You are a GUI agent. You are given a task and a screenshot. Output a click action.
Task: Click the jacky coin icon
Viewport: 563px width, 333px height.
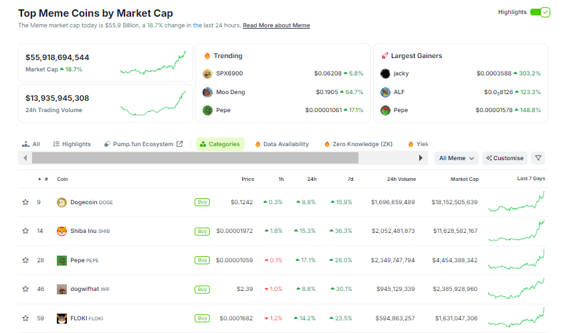[x=385, y=73]
